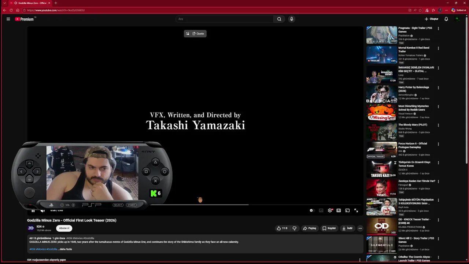Toggle video subtitles button
Viewport: 469px width, 264px height.
(321, 210)
